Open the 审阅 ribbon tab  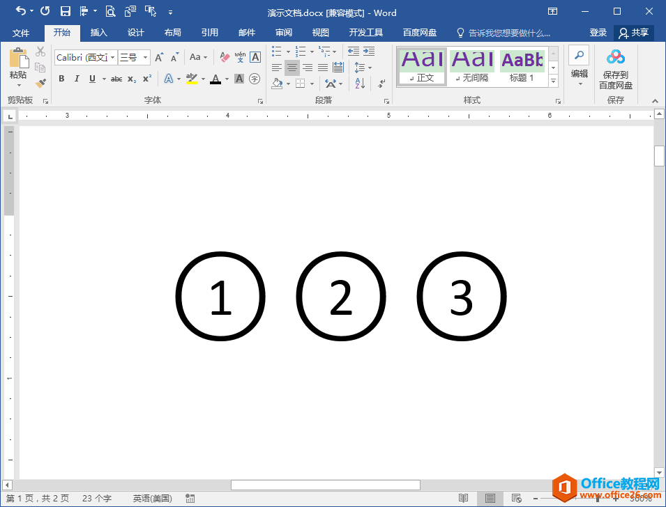tap(283, 32)
